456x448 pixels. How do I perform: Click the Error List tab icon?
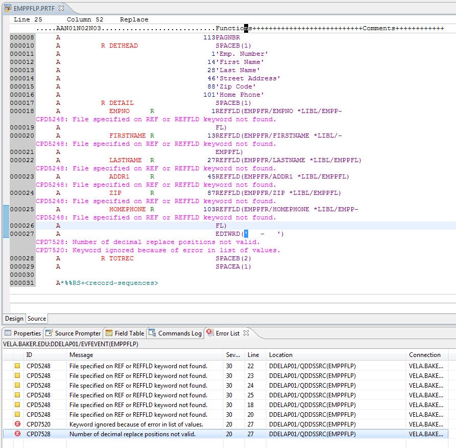[210, 333]
